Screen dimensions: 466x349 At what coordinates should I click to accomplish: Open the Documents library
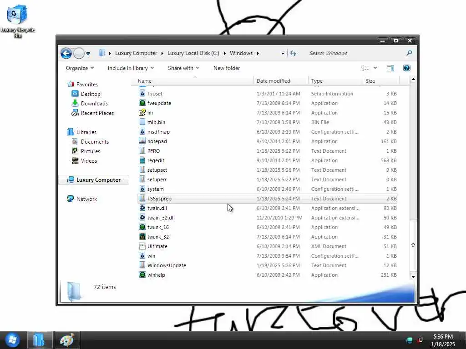95,142
